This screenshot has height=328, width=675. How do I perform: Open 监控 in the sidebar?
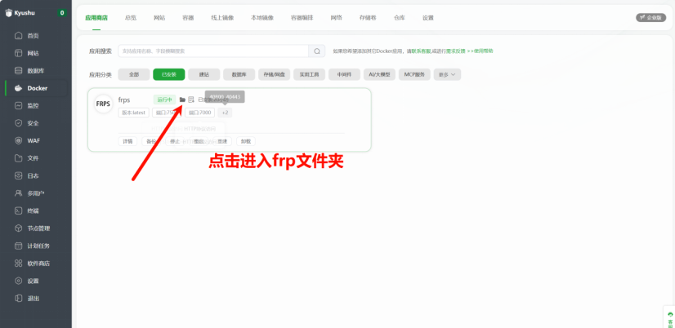point(34,105)
